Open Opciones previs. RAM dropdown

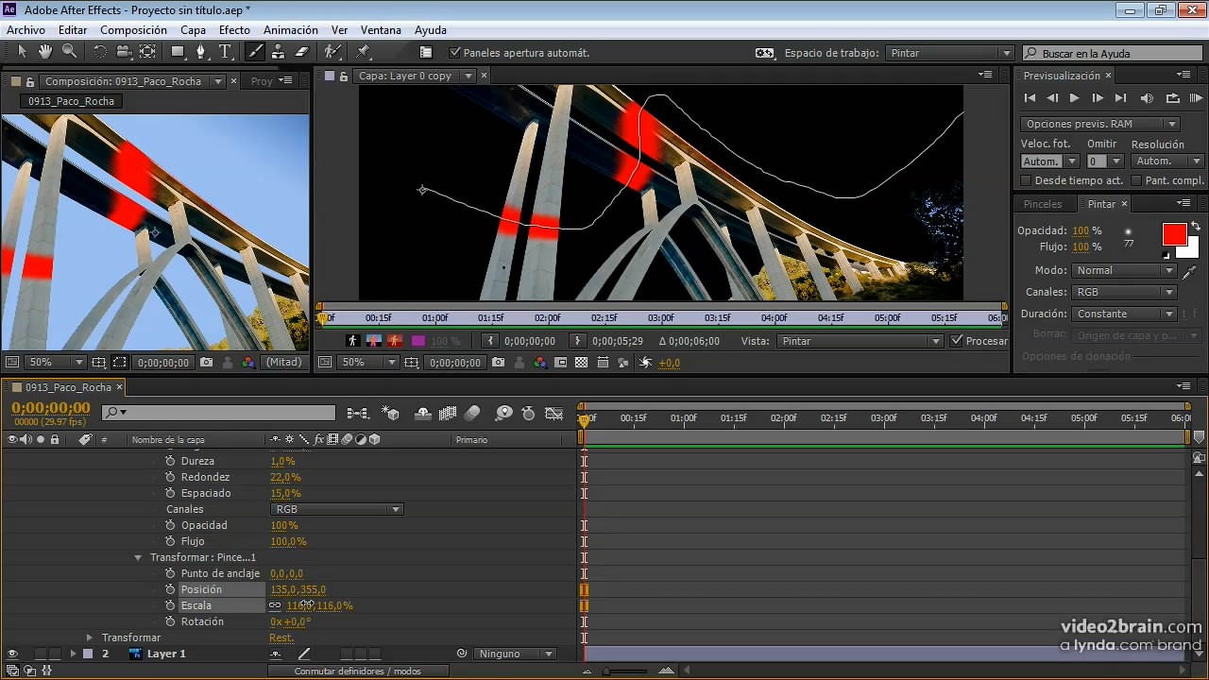1099,124
